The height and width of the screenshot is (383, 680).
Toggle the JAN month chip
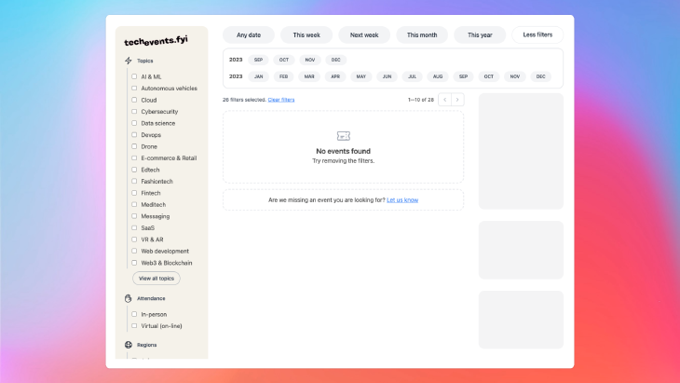tap(259, 76)
